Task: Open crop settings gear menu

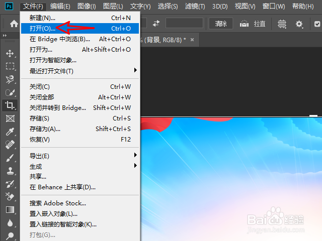Action: coord(299,24)
